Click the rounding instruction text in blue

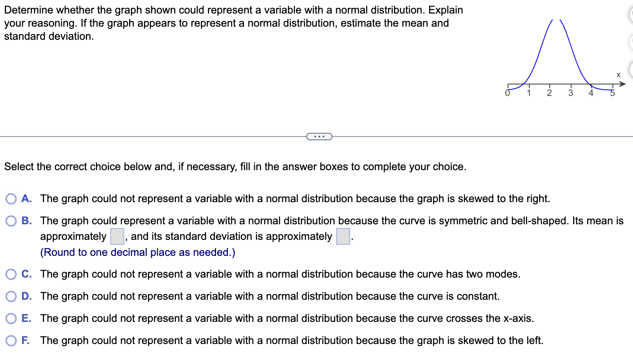[x=138, y=252]
